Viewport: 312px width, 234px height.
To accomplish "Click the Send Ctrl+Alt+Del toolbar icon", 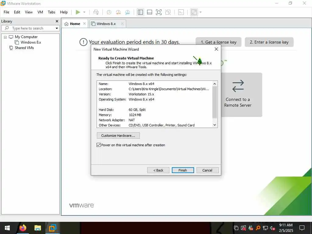I will (96, 12).
